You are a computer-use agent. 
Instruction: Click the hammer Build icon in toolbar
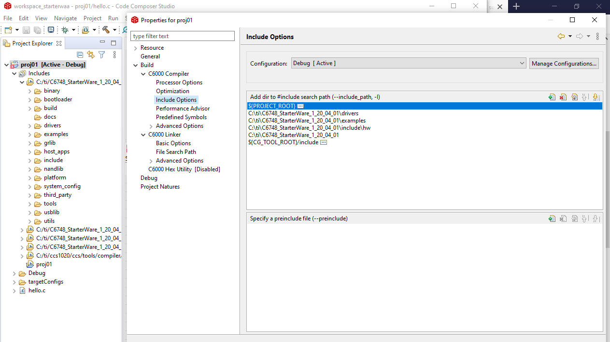[x=105, y=30]
